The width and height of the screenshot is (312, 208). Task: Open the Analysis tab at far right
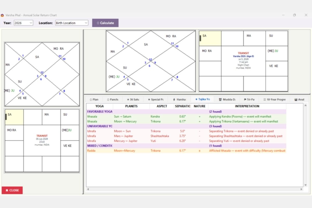(299, 99)
